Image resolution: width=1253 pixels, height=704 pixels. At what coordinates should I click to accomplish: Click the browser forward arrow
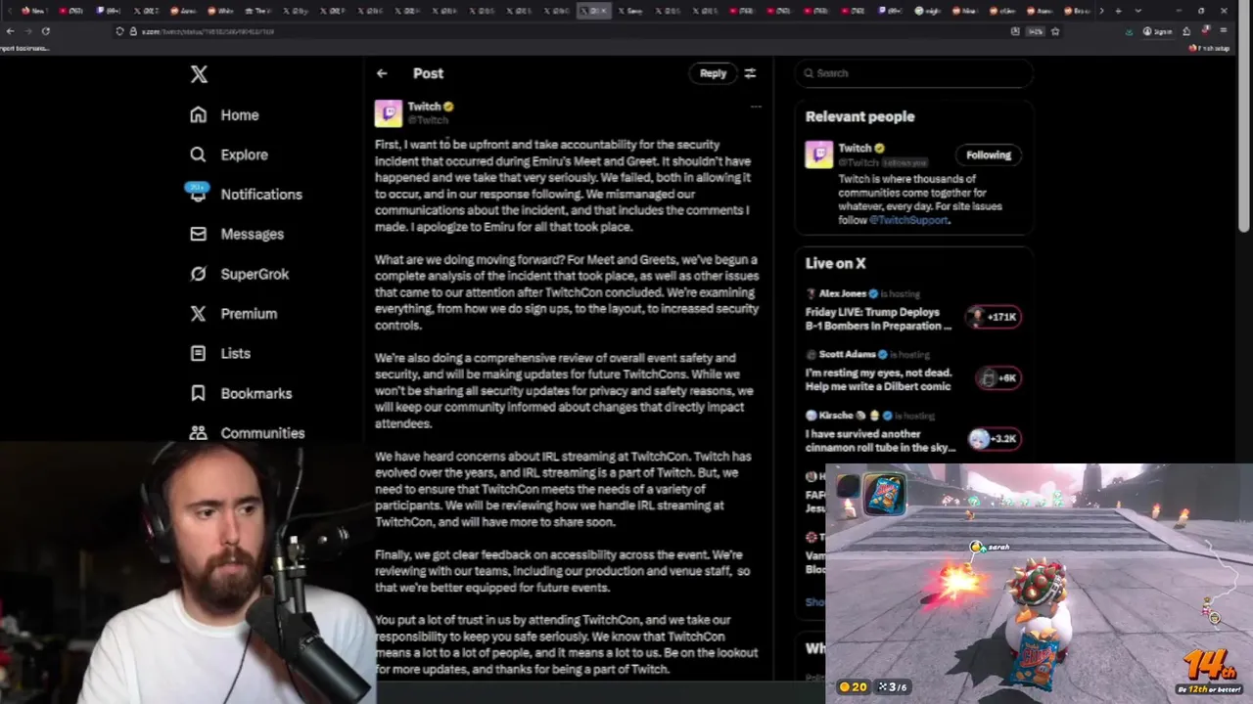[x=27, y=31]
